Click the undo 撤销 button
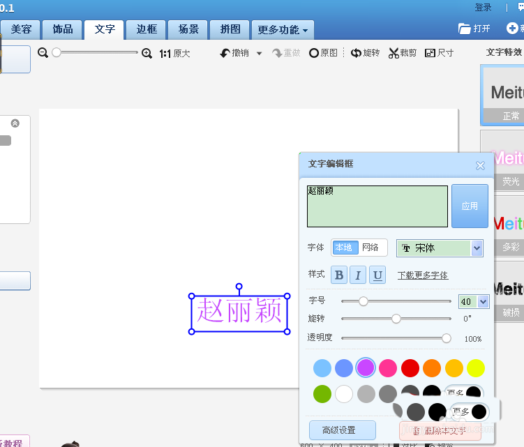The image size is (524, 447). point(234,53)
